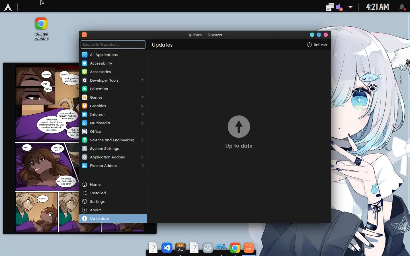Expand the Application Addons chevron
The height and width of the screenshot is (256, 410).
(x=142, y=157)
